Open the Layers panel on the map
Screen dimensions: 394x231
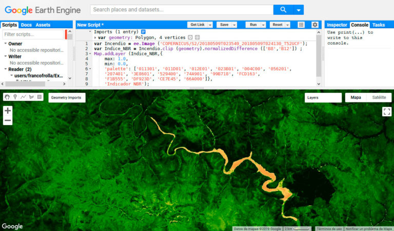coord(323,97)
